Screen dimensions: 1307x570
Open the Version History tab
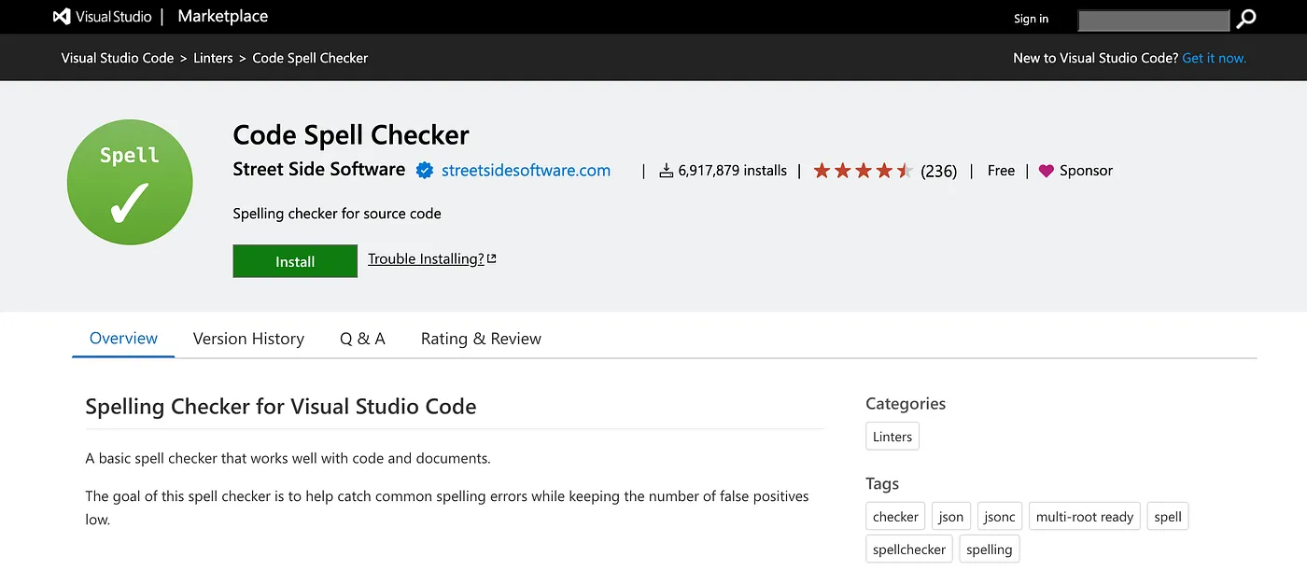coord(248,339)
